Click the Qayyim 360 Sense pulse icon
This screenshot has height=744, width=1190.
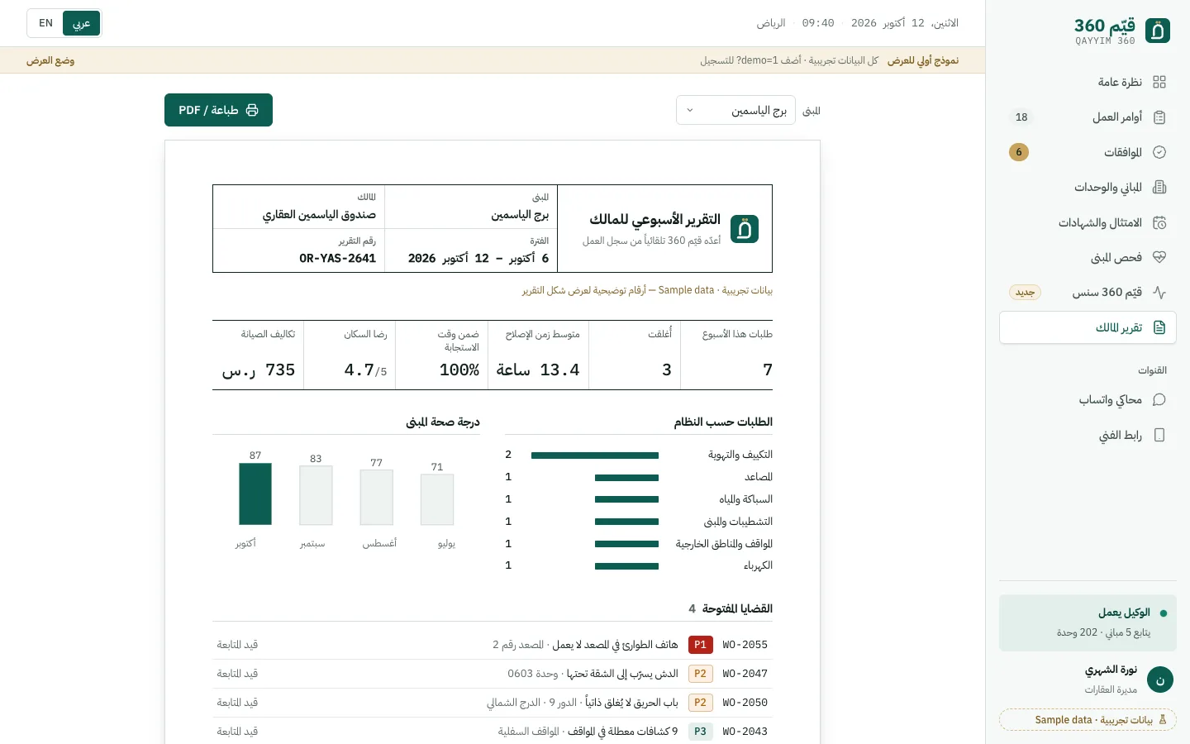coord(1159,292)
